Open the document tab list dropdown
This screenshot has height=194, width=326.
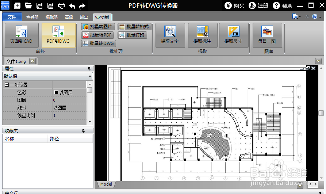click(x=318, y=61)
